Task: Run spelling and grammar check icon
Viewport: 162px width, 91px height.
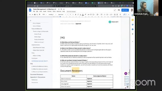Action: (37, 15)
